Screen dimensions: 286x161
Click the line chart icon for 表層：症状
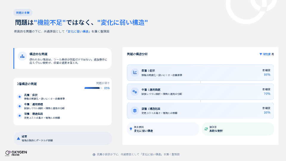coord(135,72)
